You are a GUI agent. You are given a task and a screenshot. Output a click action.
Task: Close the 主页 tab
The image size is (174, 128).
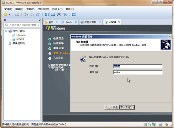coord(57,22)
